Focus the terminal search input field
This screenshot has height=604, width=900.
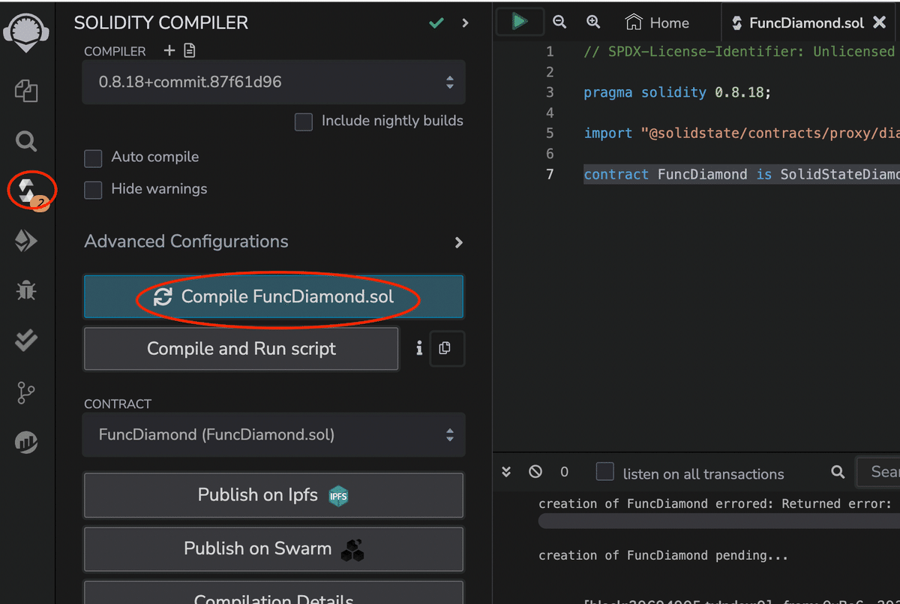[x=878, y=472]
